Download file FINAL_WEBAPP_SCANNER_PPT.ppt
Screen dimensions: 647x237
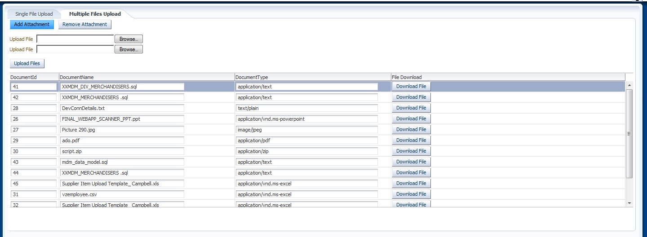(x=411, y=118)
